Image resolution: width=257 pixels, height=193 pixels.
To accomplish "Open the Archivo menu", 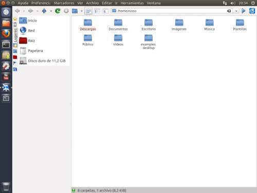I will (93, 3).
